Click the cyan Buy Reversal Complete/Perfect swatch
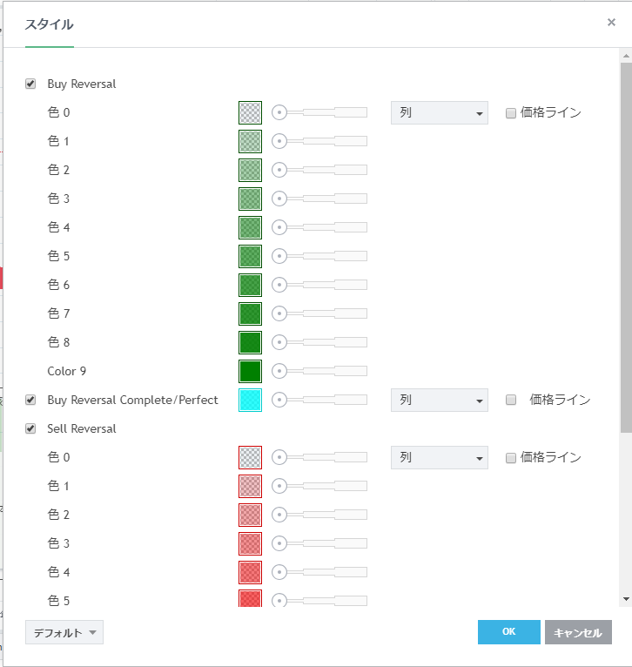 click(x=250, y=400)
